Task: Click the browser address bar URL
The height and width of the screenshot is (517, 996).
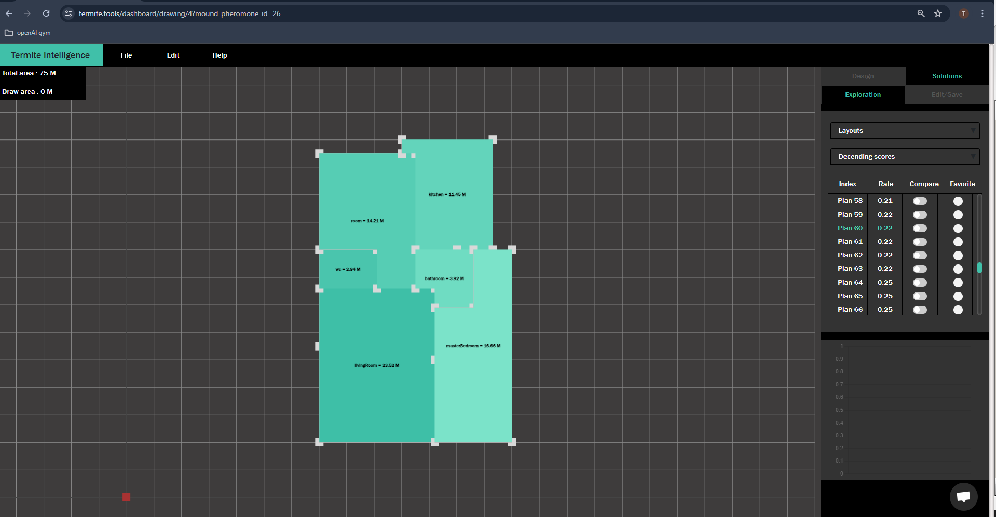Action: (180, 13)
